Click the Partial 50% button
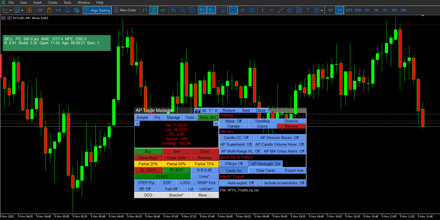This screenshot has height=220, width=440. tap(176, 164)
